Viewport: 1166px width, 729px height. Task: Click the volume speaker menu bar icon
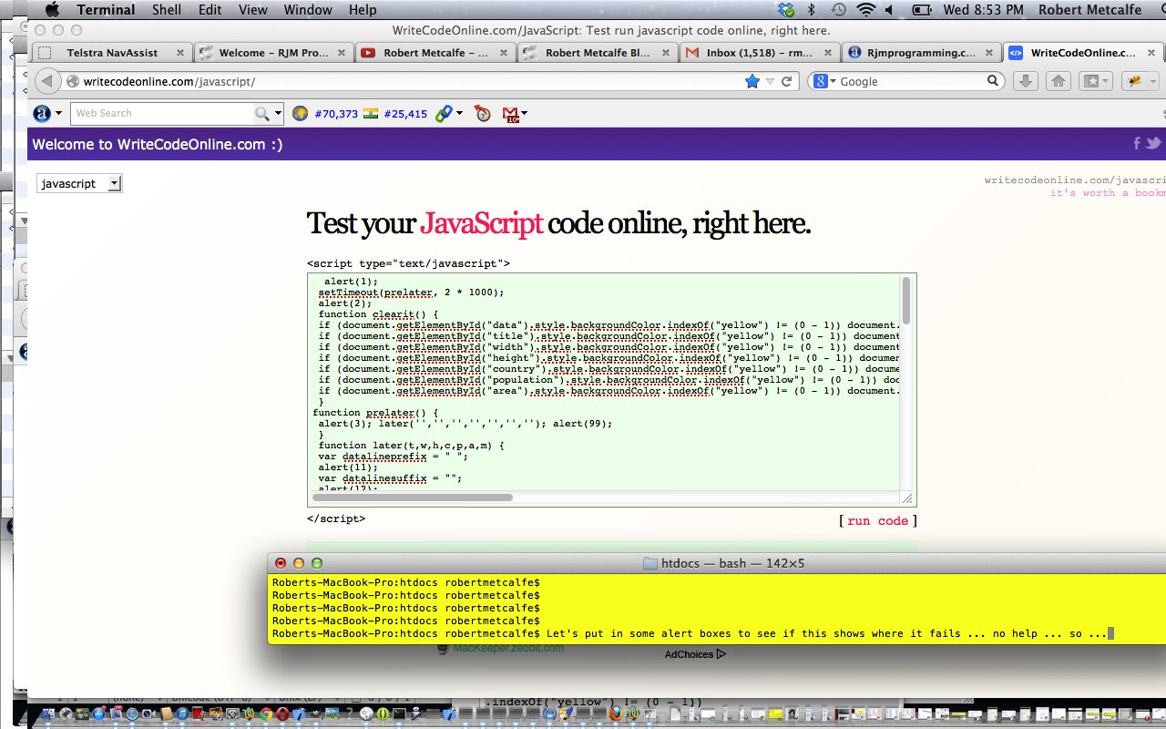[889, 10]
